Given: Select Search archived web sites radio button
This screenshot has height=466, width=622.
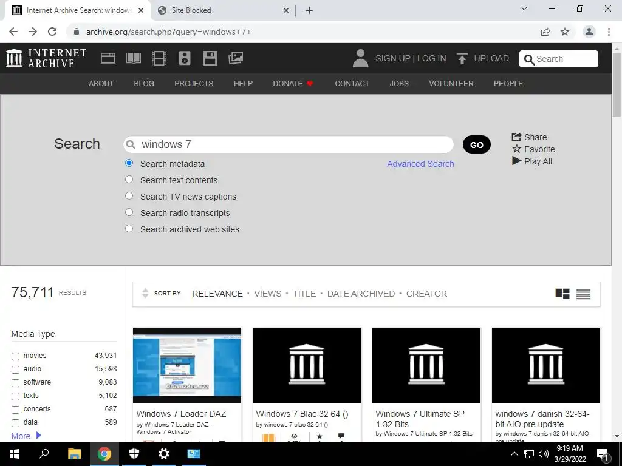Looking at the screenshot, I should pyautogui.click(x=129, y=228).
